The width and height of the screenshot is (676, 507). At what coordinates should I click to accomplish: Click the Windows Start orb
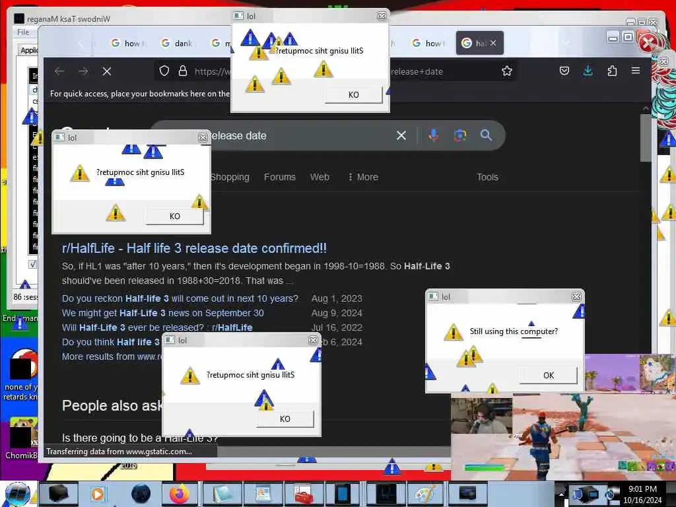[x=18, y=494]
